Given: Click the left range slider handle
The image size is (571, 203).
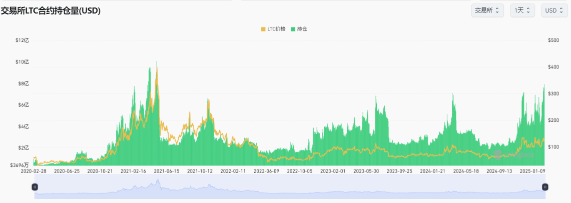Looking at the screenshot, I should tap(35, 186).
